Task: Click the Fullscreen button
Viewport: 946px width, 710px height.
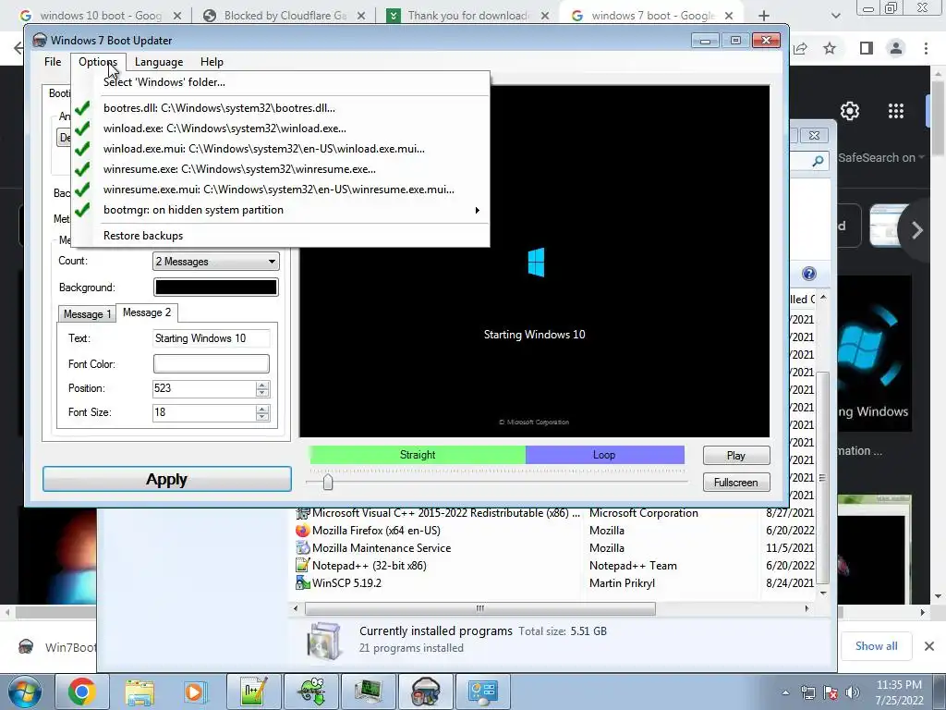Action: point(736,483)
